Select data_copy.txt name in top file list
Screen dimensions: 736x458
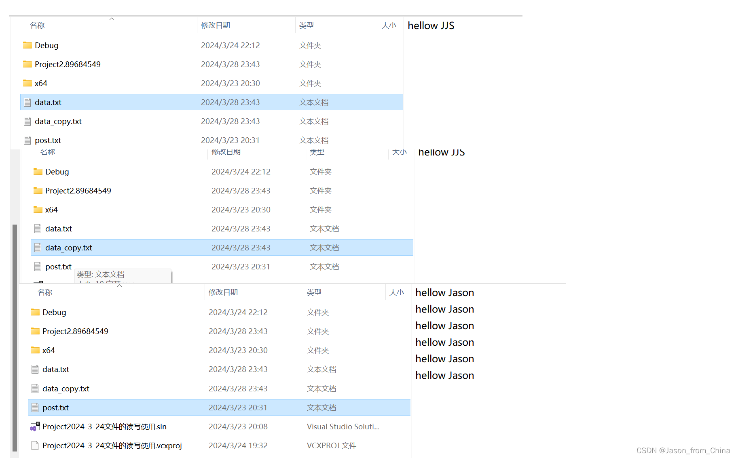tap(58, 121)
